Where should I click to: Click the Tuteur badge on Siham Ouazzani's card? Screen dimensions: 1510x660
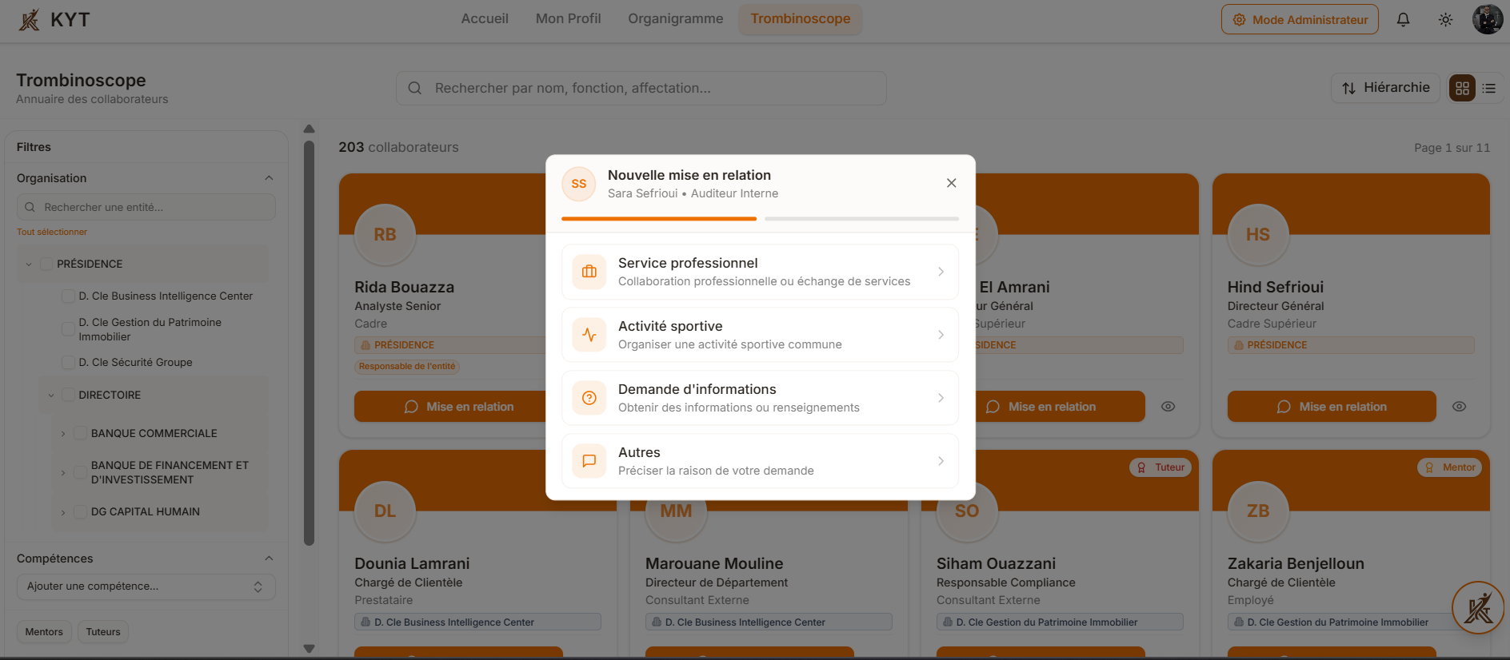(x=1160, y=467)
